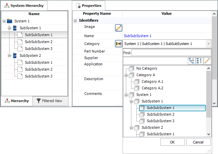Viewport: 218px width, 154px height.
Task: Click the expand all tree icon
Action: point(191,61)
